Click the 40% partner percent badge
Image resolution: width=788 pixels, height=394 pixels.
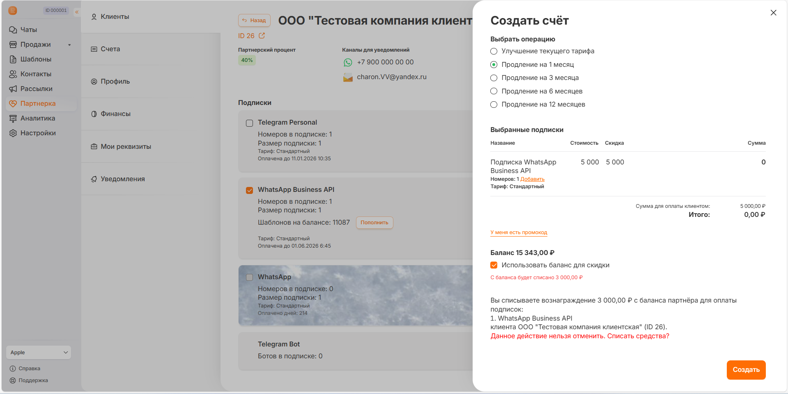point(247,60)
